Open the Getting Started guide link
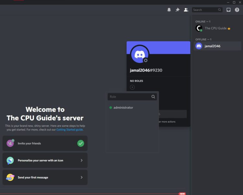 click(69, 130)
